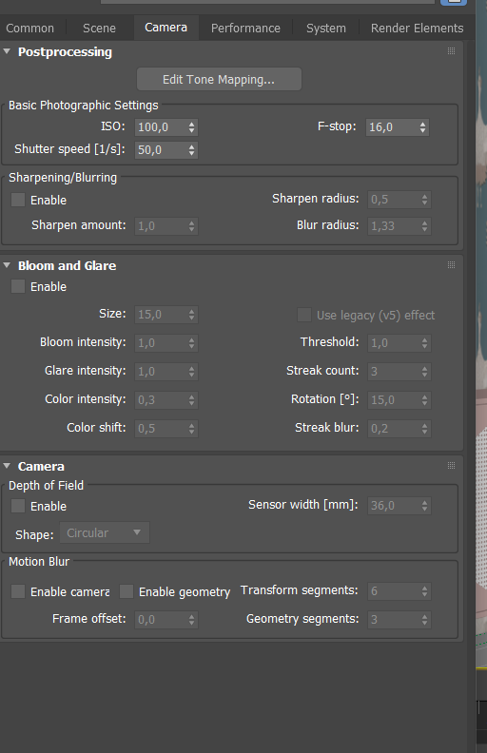Switch to the Performance tab
This screenshot has width=487, height=753.
pos(245,28)
